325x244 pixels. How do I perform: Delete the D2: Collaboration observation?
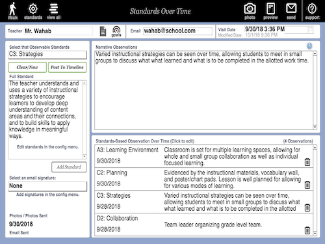pyautogui.click(x=307, y=230)
